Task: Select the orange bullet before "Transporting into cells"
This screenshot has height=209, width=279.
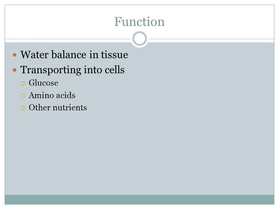Action: 15,70
